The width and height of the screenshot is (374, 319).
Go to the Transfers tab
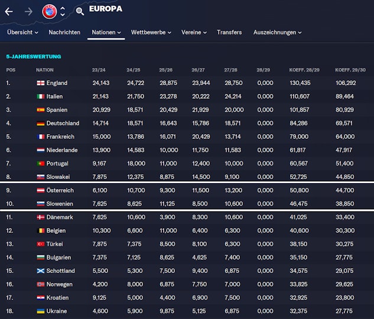[229, 32]
